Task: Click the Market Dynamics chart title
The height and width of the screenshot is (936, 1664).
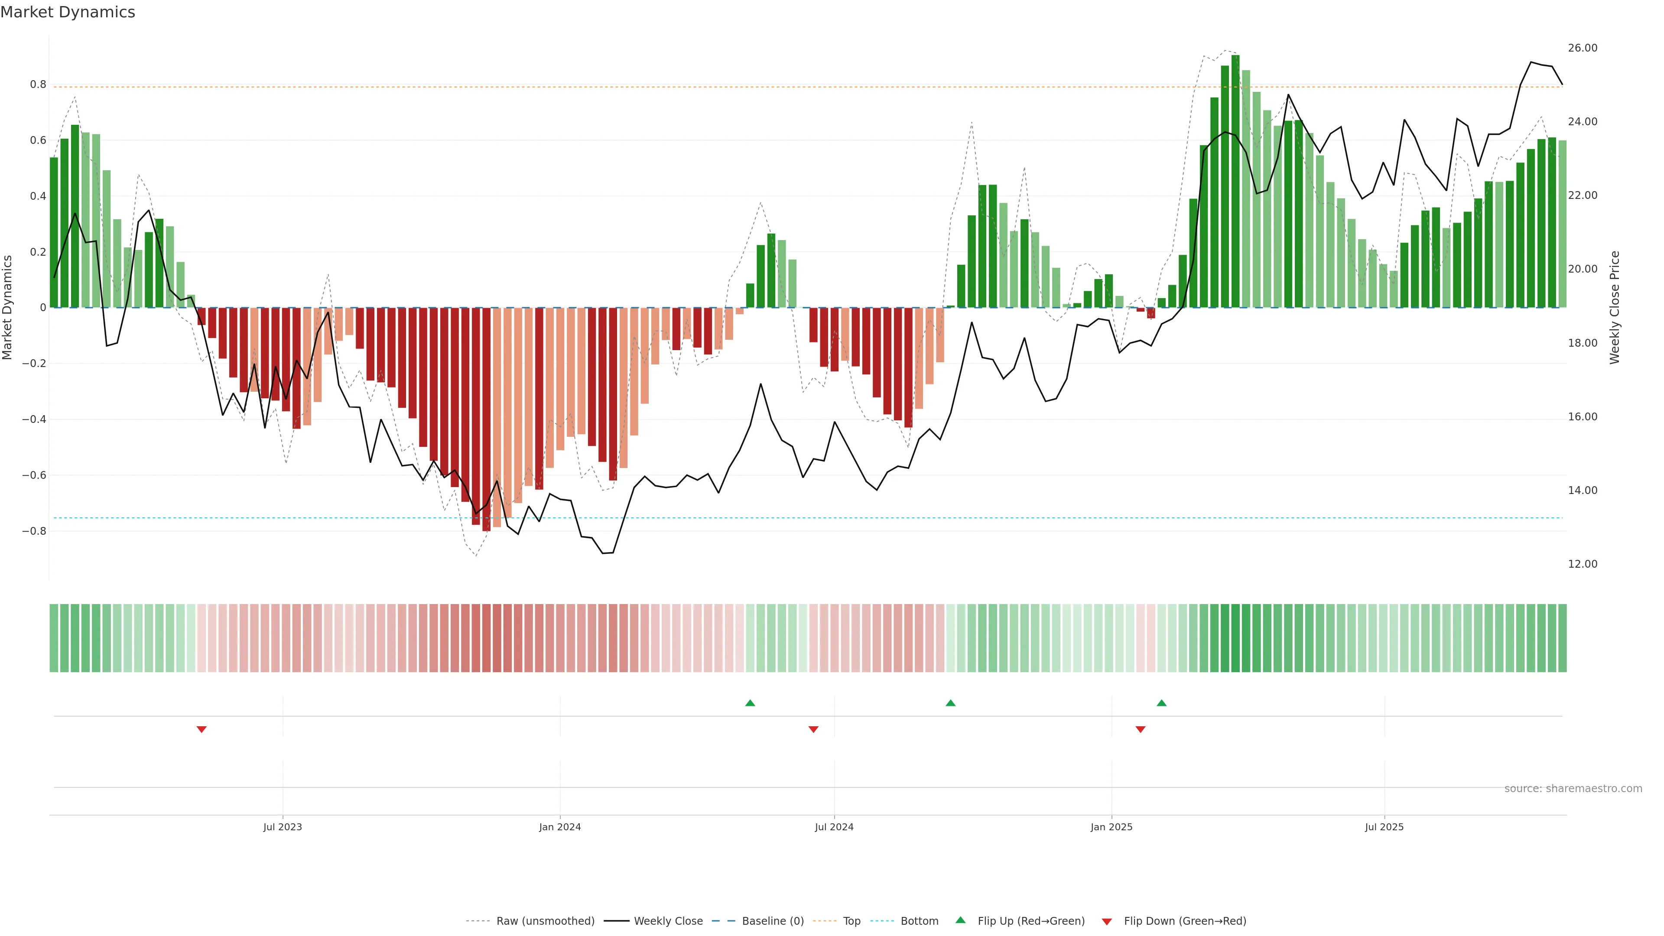Action: (68, 12)
